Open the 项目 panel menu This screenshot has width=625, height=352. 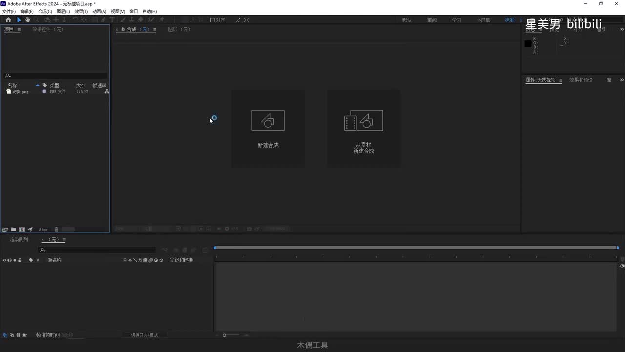(19, 30)
